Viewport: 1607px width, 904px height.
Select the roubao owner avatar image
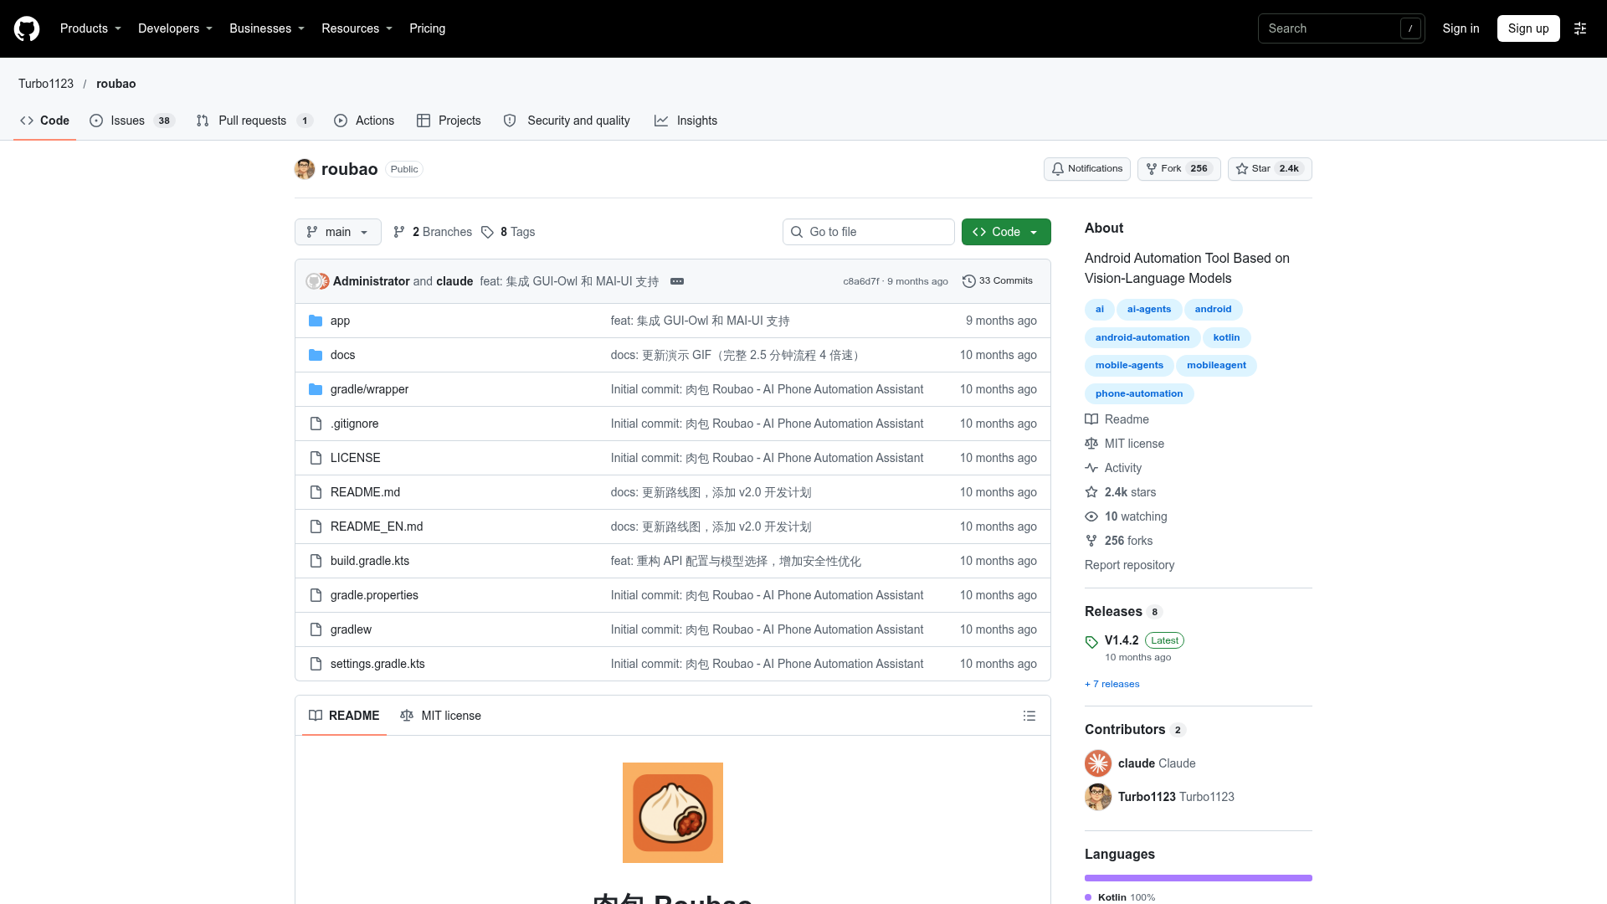305,169
